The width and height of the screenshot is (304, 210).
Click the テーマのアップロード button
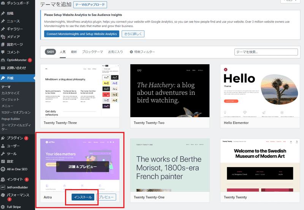point(90,5)
